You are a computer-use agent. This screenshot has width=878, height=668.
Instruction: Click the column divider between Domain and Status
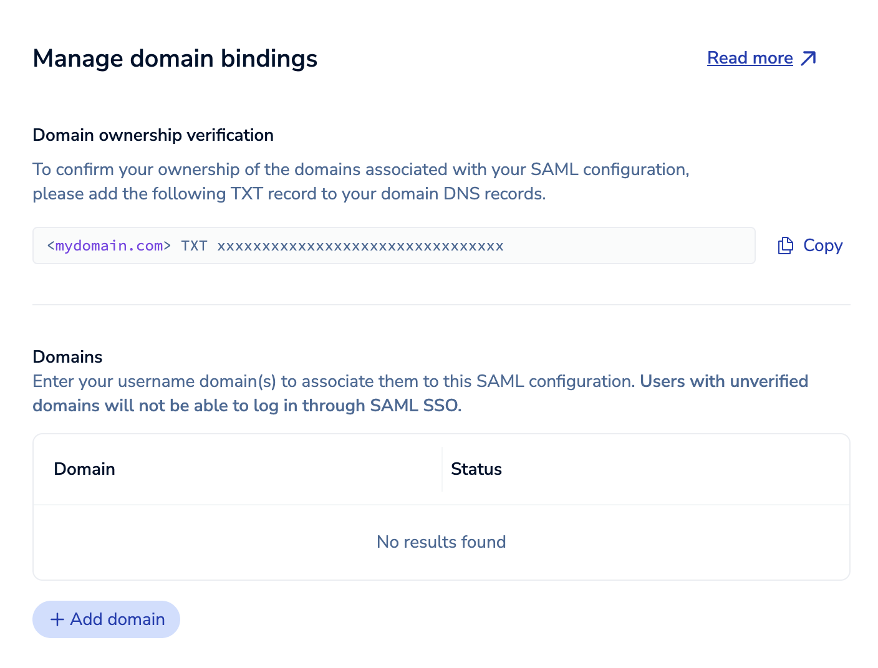[x=442, y=469]
